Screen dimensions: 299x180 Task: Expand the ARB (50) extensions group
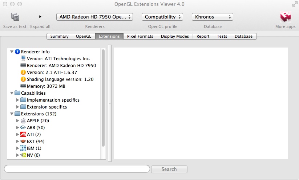point(17,127)
